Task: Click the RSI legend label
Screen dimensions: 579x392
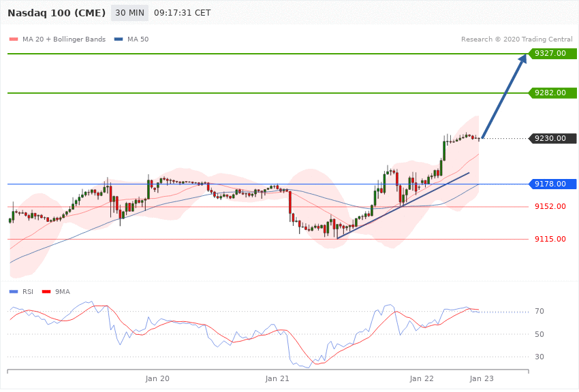Action: point(28,292)
